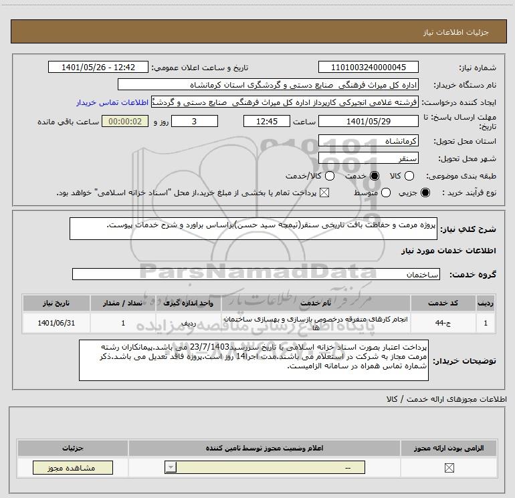Click the announcement date field 1401/05/26 - 12:42
This screenshot has height=498, width=515.
click(98, 67)
